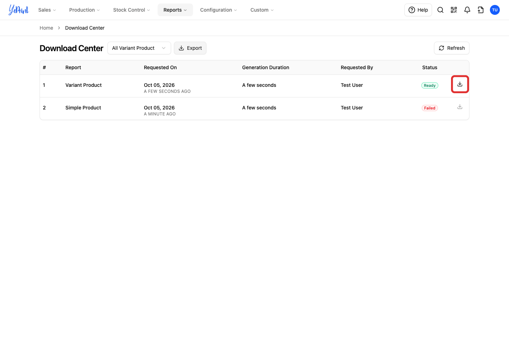This screenshot has width=509, height=353.
Task: Select the Simple Product report name
Action: [83, 108]
